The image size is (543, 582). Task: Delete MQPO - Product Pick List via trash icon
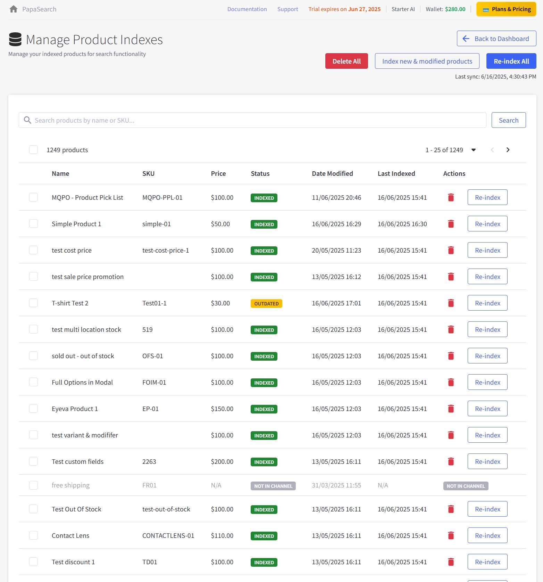coord(451,197)
